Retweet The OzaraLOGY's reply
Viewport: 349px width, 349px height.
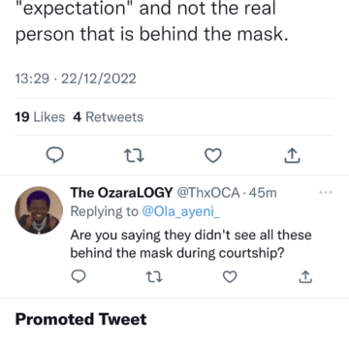click(x=154, y=277)
